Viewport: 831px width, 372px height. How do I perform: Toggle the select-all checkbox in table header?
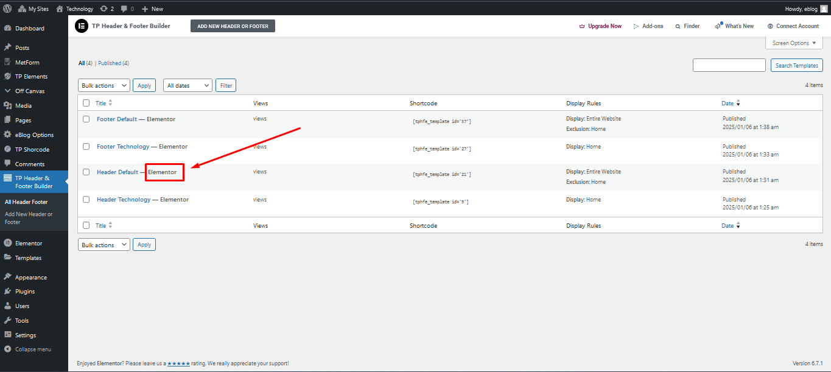tap(86, 104)
